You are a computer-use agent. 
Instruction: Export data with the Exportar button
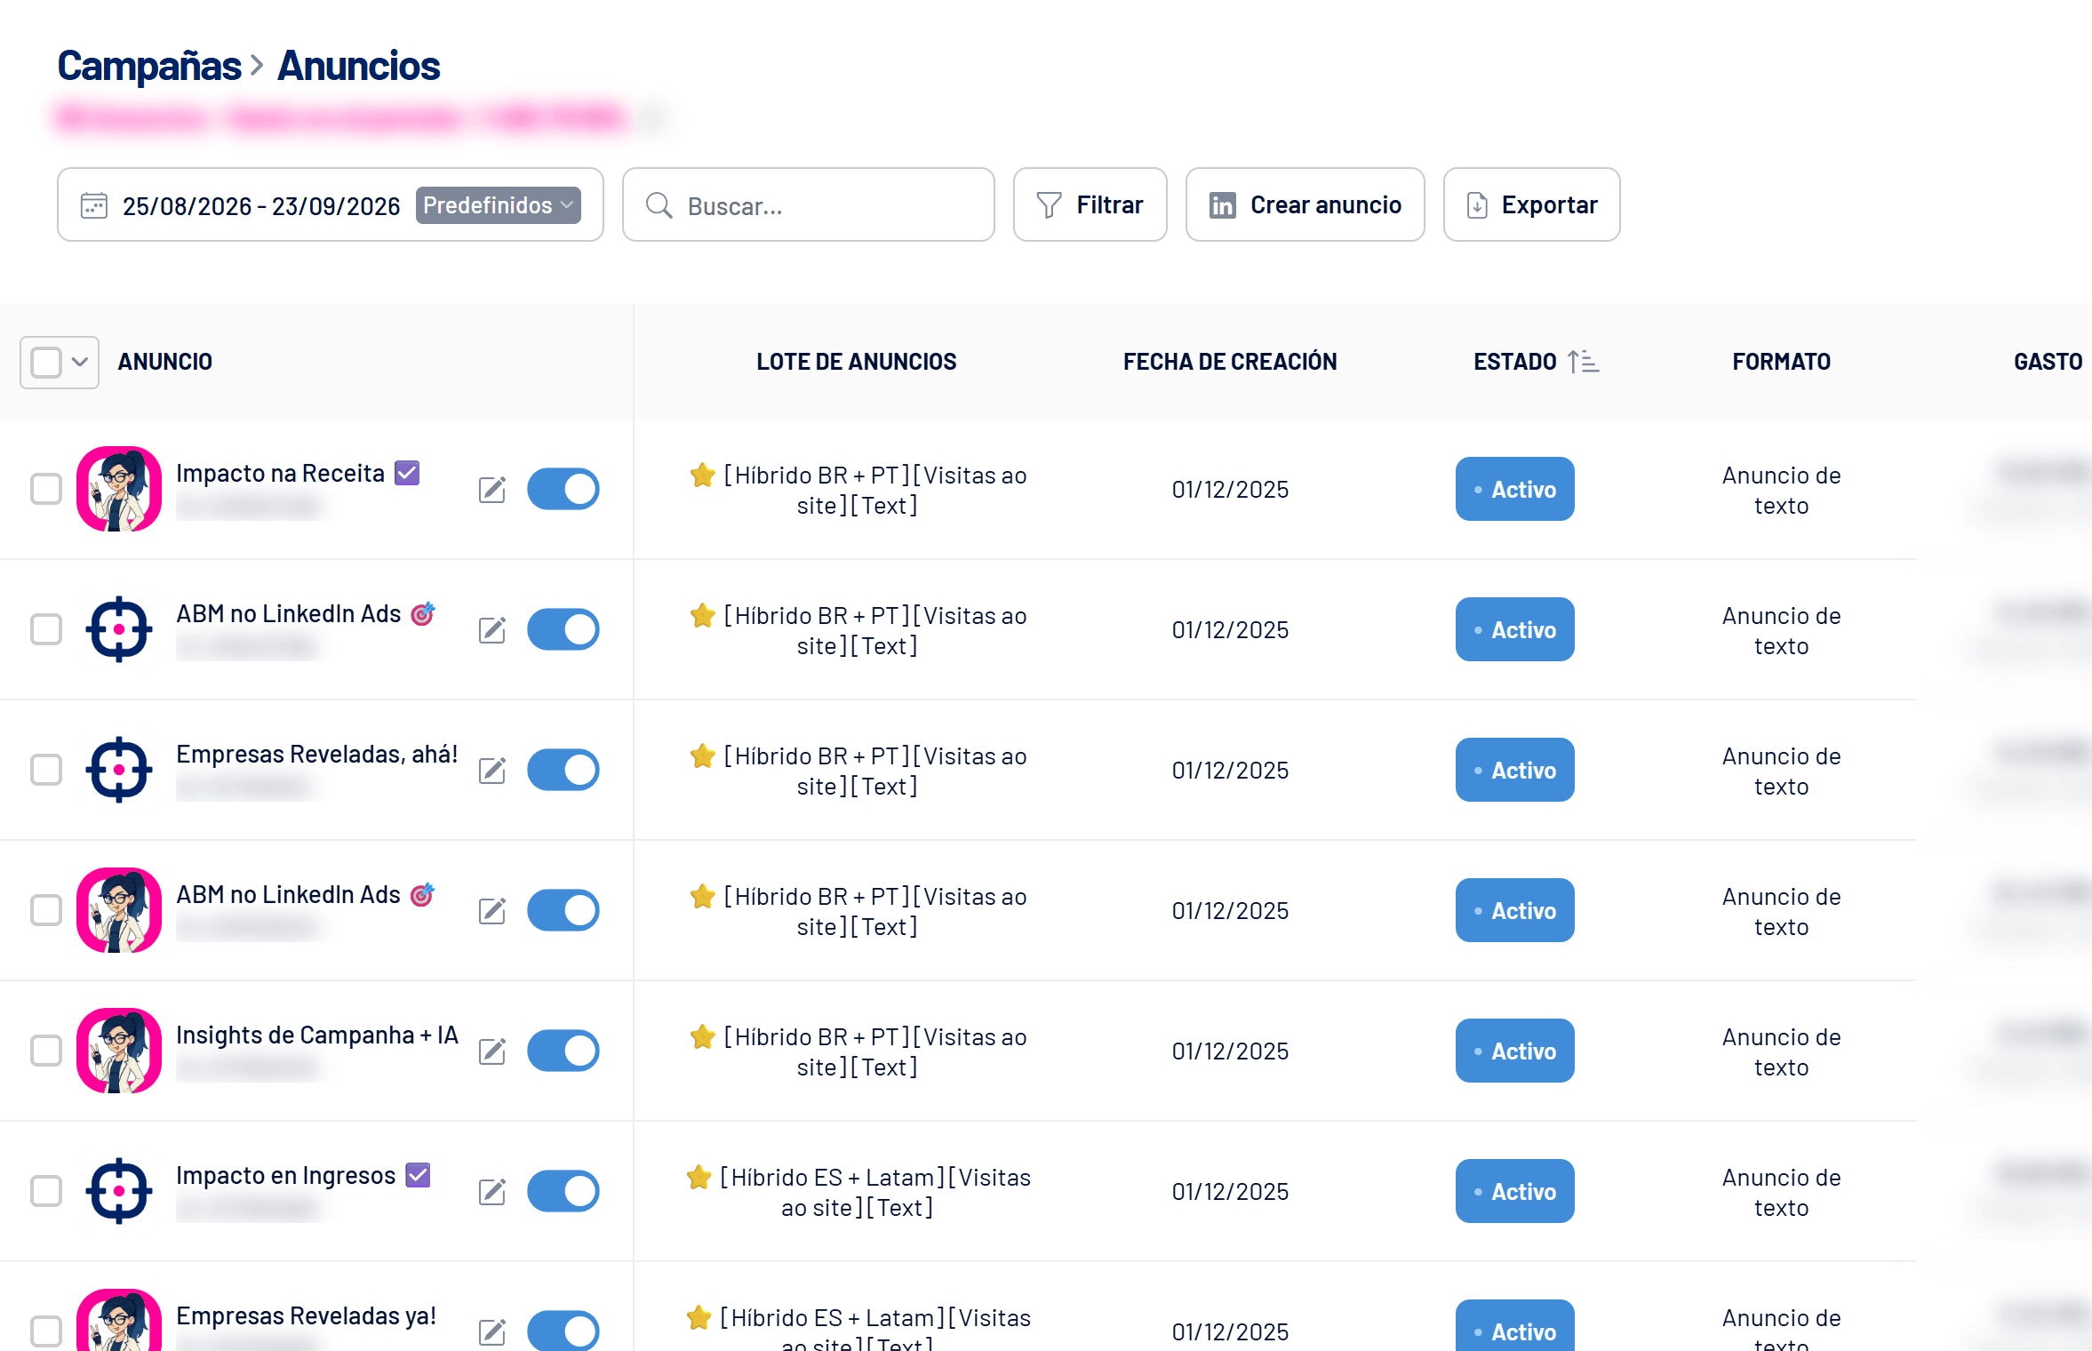[x=1531, y=205]
